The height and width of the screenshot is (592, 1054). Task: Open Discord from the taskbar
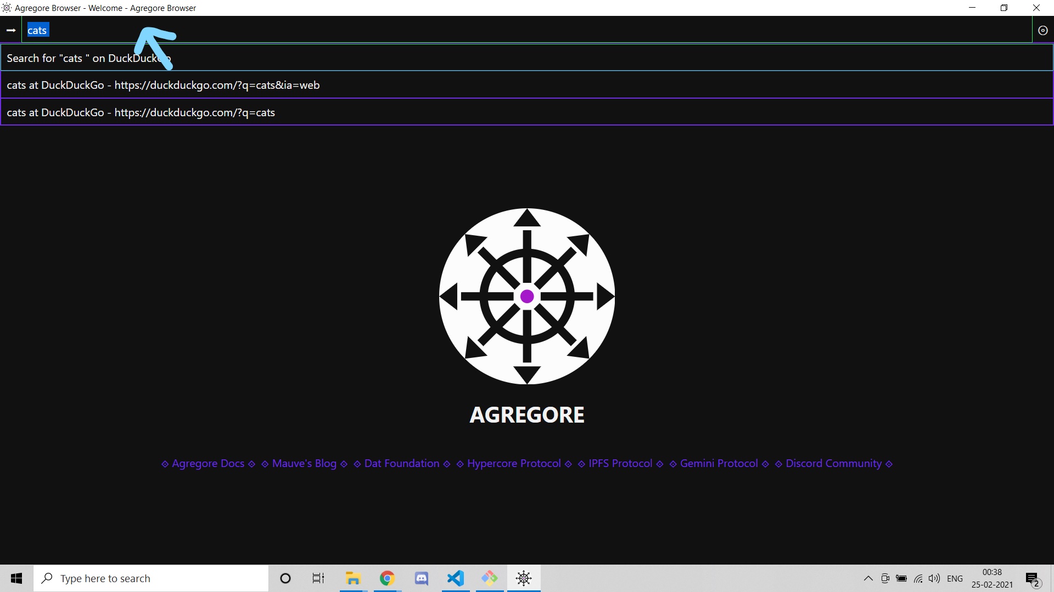coord(421,578)
